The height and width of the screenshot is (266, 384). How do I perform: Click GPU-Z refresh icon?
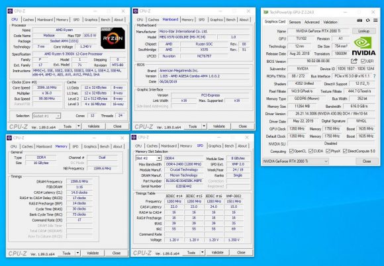[x=367, y=21]
